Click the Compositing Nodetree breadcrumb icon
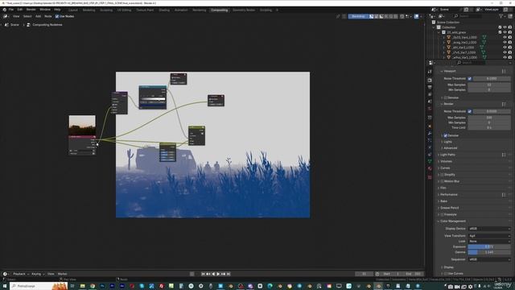Image resolution: width=515 pixels, height=290 pixels. click(28, 25)
